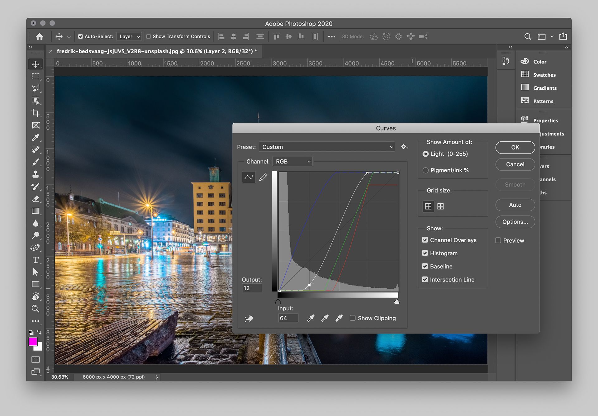Click Cancel to dismiss Curves dialog

(x=515, y=164)
